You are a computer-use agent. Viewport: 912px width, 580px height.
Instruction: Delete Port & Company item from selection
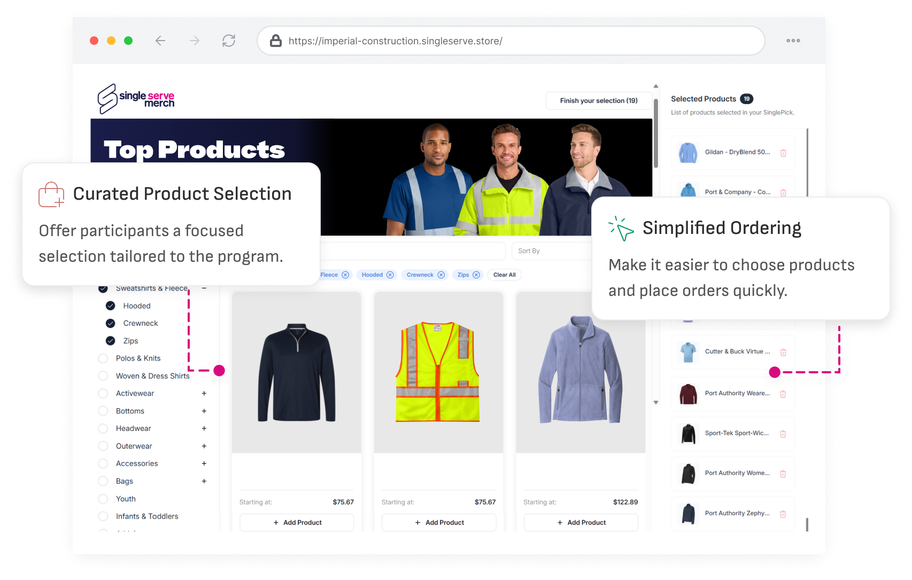coord(783,193)
